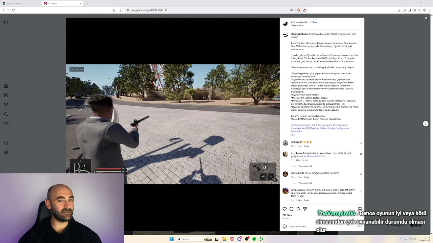Image resolution: width=433 pixels, height=243 pixels.
Task: Like the post with the heart icon
Action: coord(284,209)
